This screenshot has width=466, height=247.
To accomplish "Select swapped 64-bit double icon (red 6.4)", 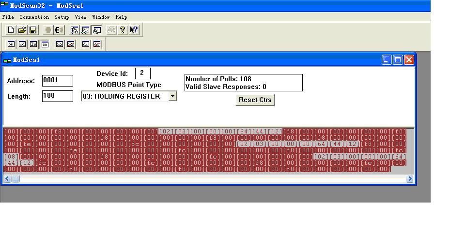I will pos(97,44).
